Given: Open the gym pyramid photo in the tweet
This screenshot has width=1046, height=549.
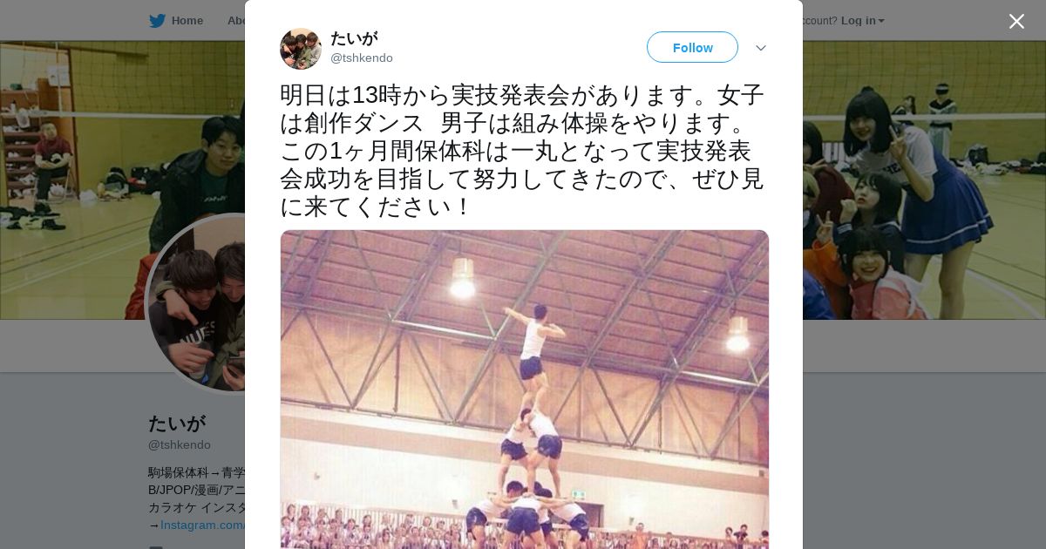Looking at the screenshot, I should pyautogui.click(x=525, y=389).
